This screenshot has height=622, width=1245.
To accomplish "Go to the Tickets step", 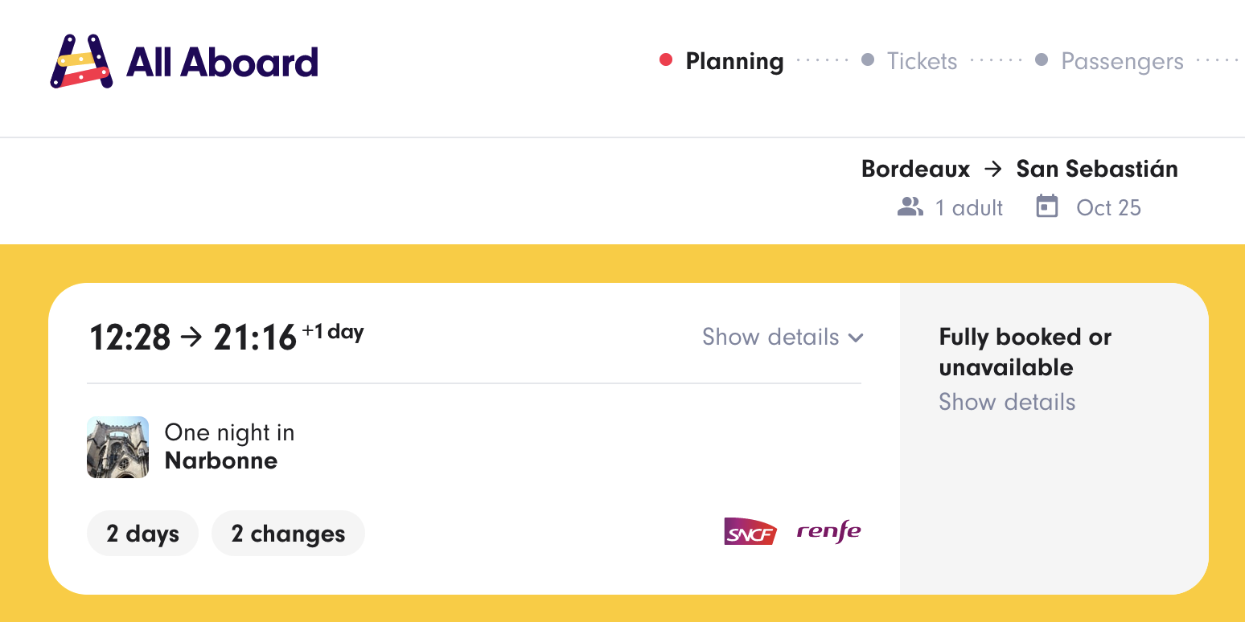I will pyautogui.click(x=922, y=62).
